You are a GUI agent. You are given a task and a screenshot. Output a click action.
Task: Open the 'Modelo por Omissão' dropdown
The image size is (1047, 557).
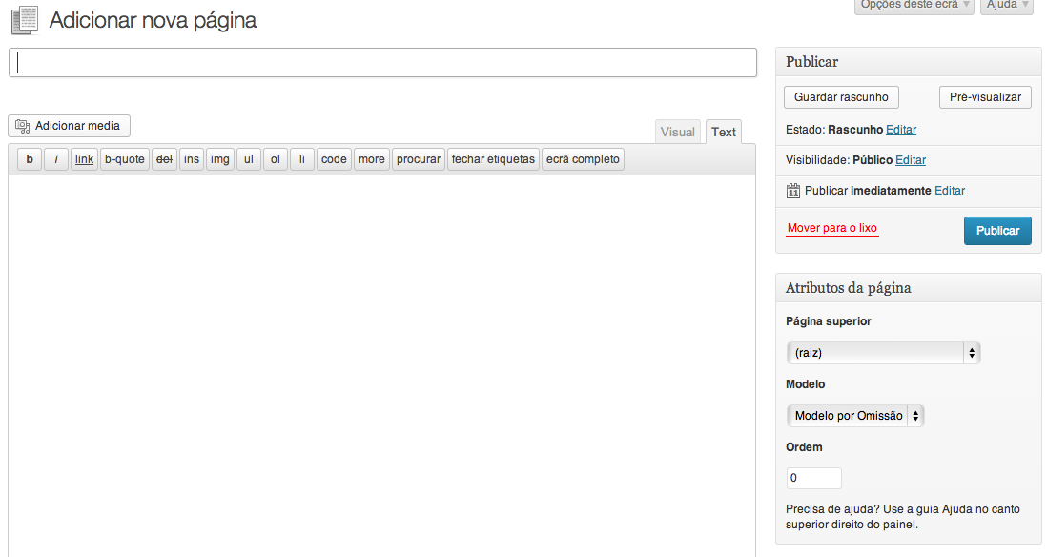click(x=855, y=416)
